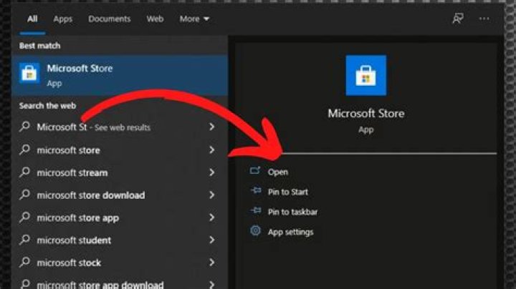Expand the 'microsoft store download' chevron
Image resolution: width=516 pixels, height=289 pixels.
tap(212, 195)
